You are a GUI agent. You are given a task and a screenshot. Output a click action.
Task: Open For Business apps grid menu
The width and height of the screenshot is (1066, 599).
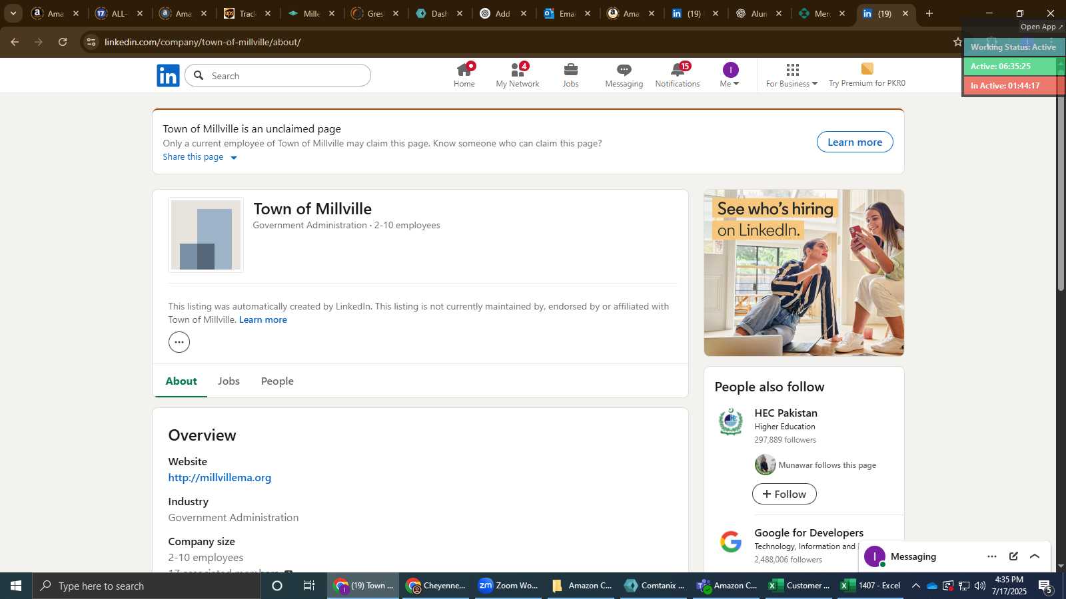[792, 75]
